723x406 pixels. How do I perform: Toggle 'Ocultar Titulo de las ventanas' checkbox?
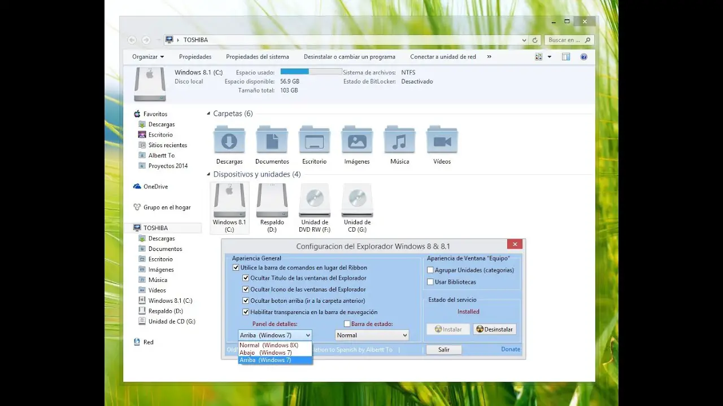tap(246, 278)
